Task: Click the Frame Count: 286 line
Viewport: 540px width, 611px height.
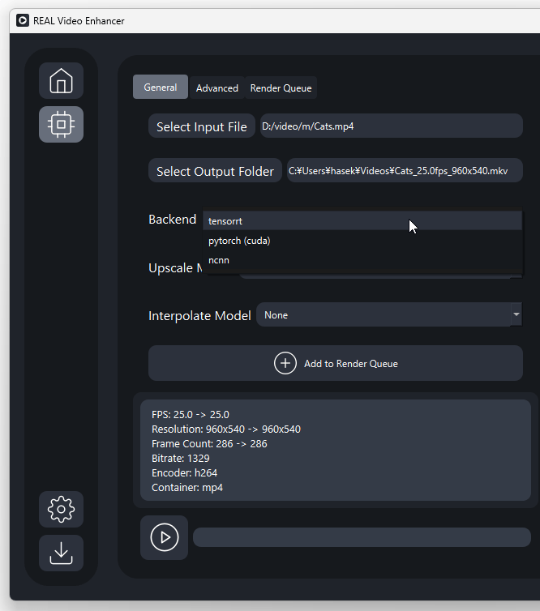Action: click(x=209, y=443)
